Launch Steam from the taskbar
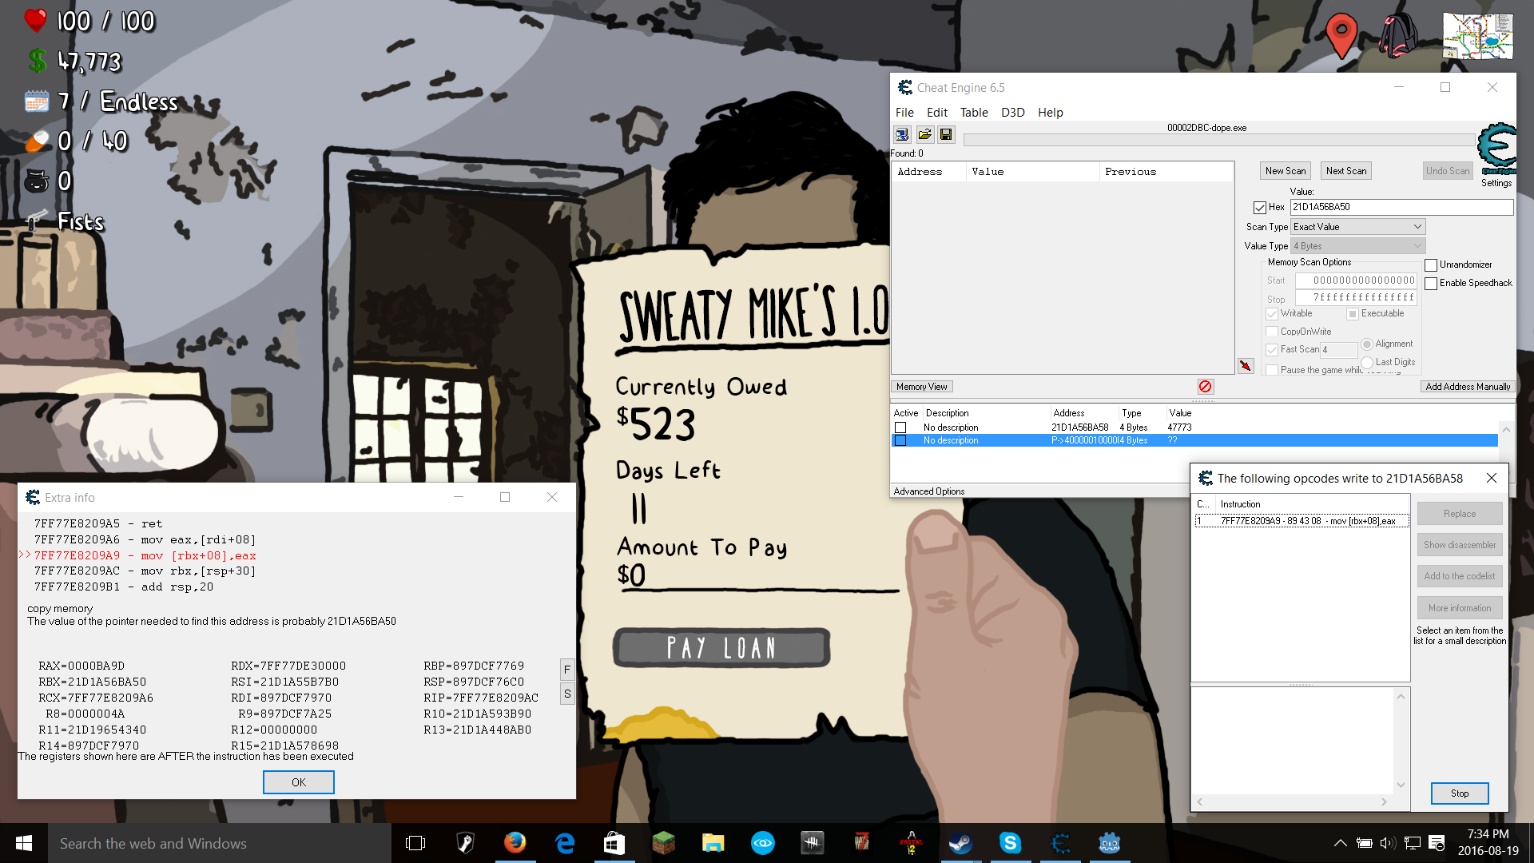Viewport: 1534px width, 863px height. point(961,843)
